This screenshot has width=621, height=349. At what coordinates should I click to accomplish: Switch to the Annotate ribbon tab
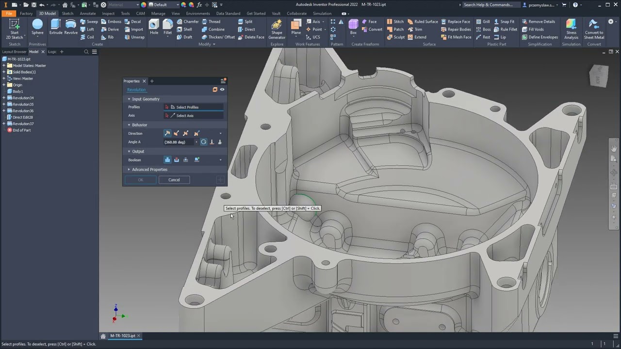[x=88, y=14]
